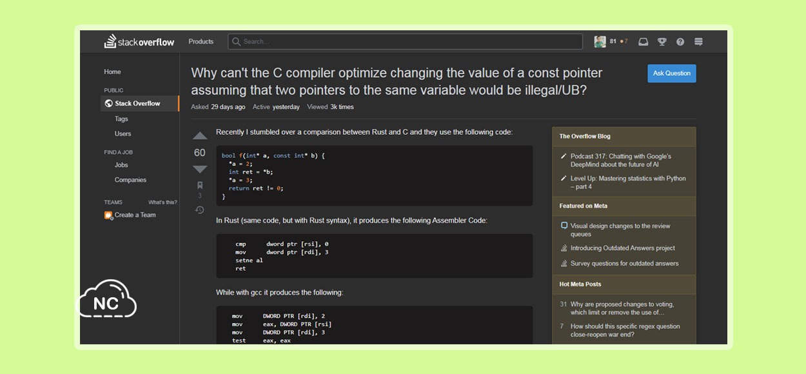
Task: Open the achievements trophy icon
Action: [x=662, y=42]
